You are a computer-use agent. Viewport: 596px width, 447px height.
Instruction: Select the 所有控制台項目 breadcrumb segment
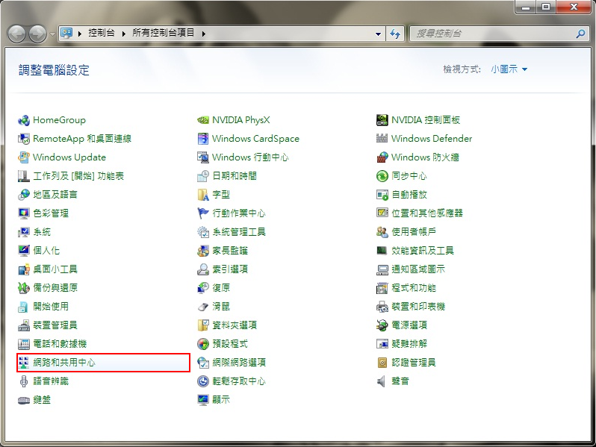[x=164, y=33]
